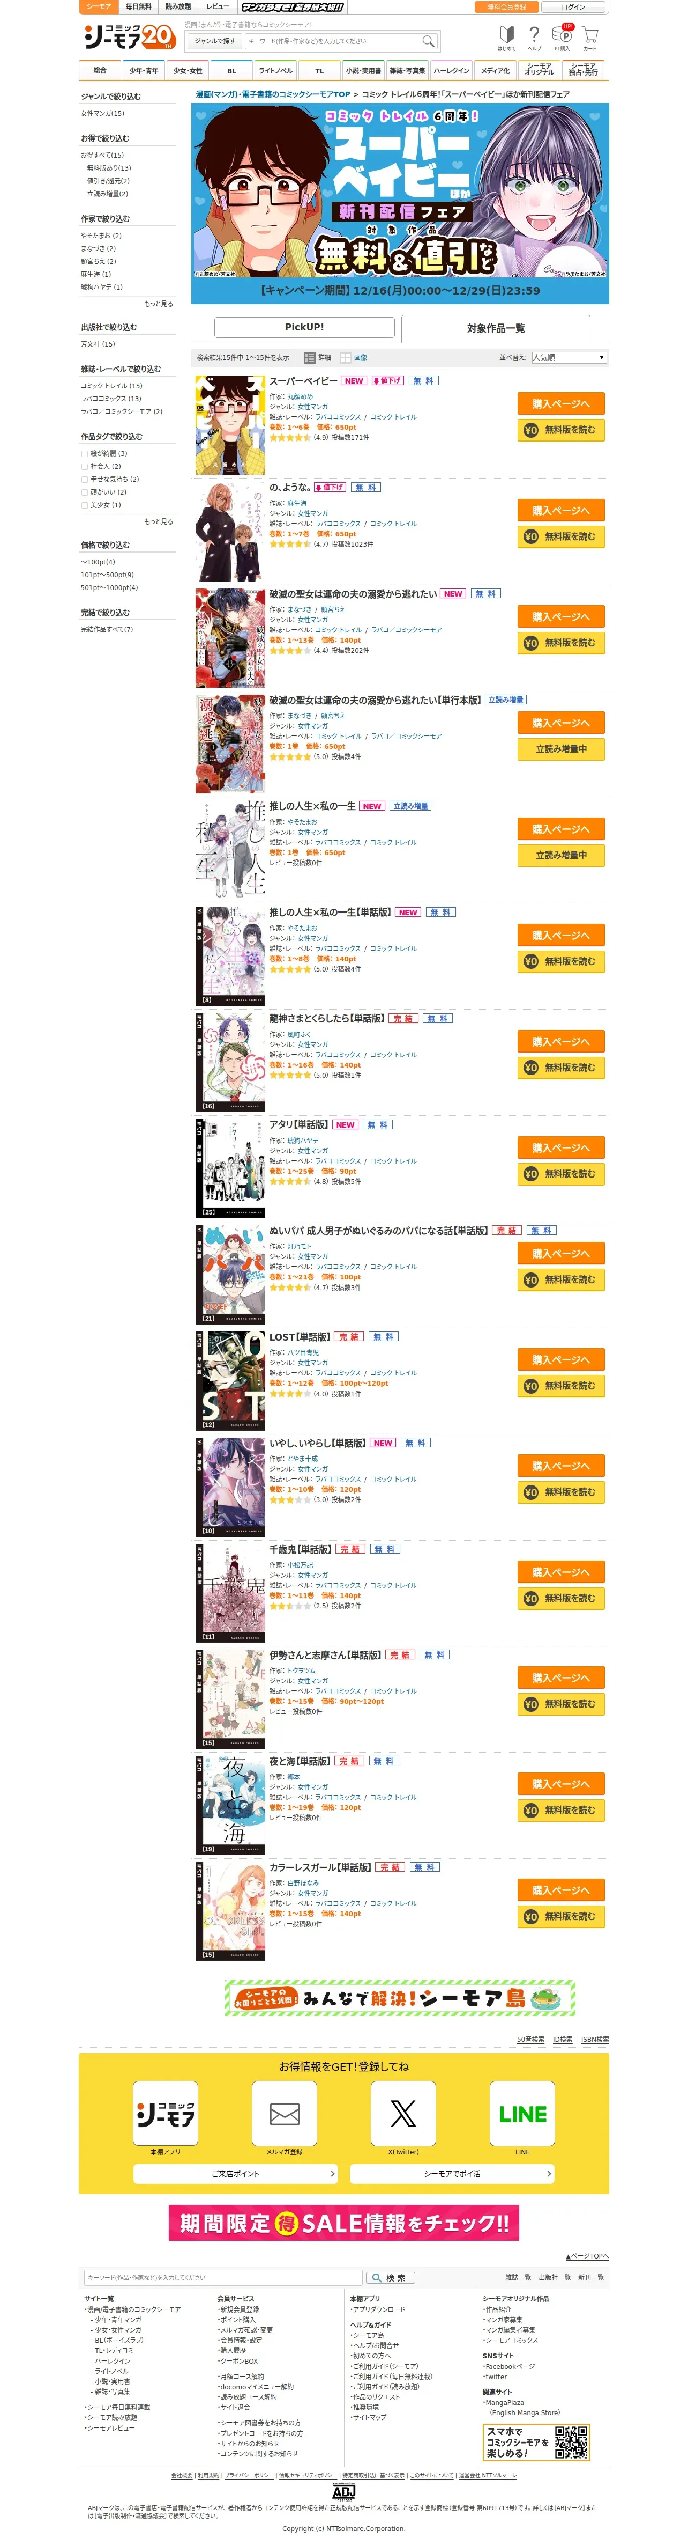Click the search magnifier icon in header
This screenshot has width=688, height=2538.
pyautogui.click(x=427, y=41)
